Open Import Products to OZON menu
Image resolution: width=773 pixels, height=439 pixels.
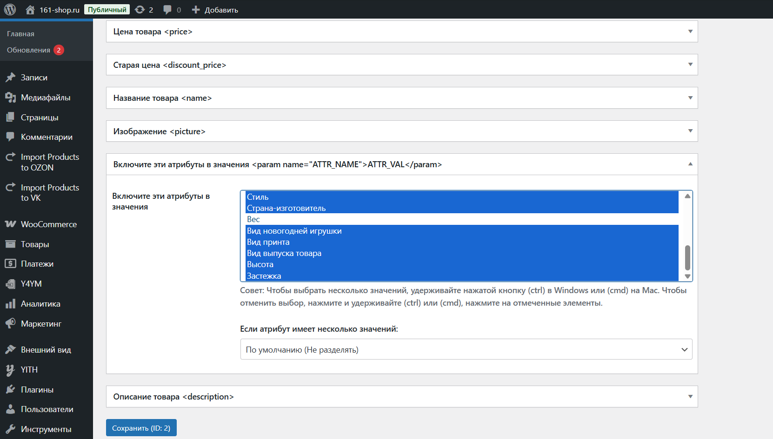coord(49,162)
